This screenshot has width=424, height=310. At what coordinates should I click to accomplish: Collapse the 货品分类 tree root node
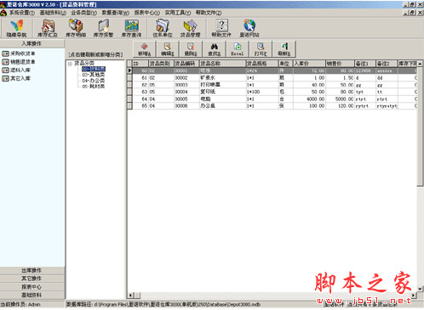(x=70, y=64)
